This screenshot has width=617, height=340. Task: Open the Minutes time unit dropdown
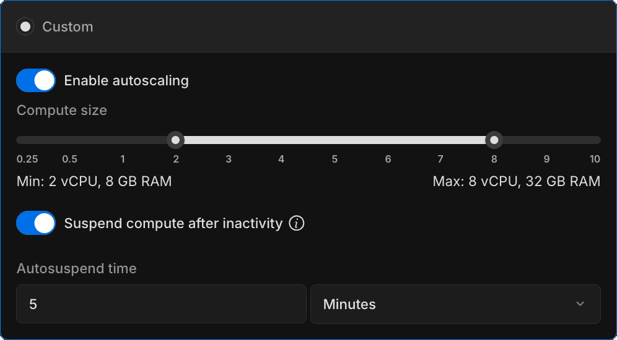click(455, 304)
